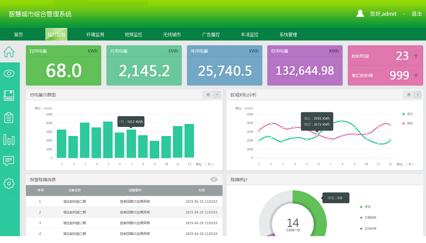426x243 pixels.
Task: Select alarm table row number 1
Action: click(124, 201)
